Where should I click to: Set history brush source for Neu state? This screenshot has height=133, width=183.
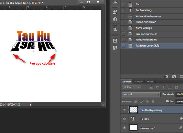(123, 4)
